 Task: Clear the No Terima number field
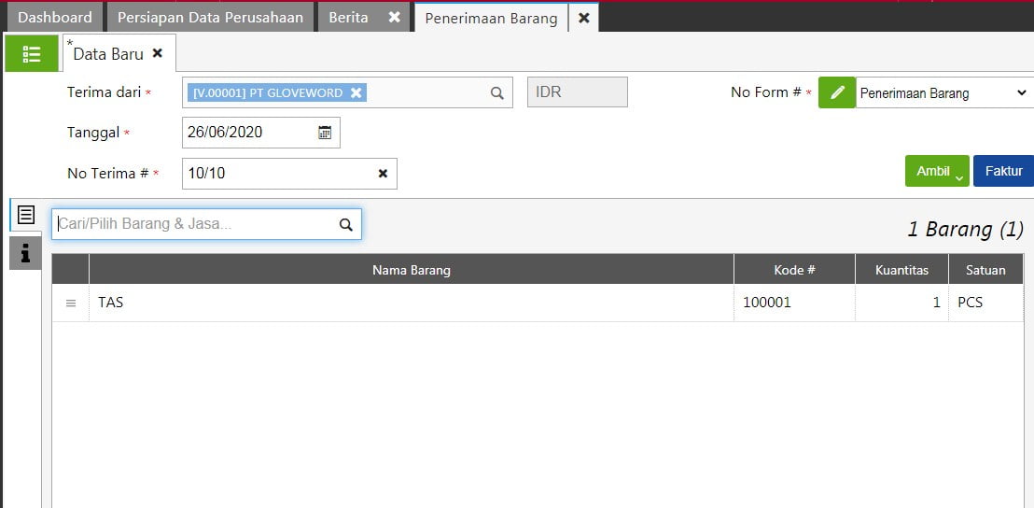tap(383, 174)
